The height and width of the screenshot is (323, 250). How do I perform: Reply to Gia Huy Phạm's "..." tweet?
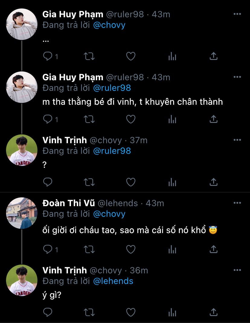point(48,56)
